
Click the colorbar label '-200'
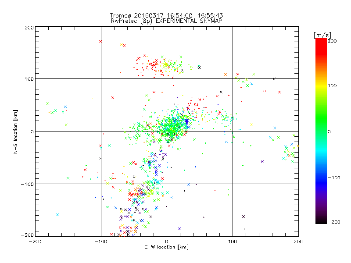click(334, 222)
